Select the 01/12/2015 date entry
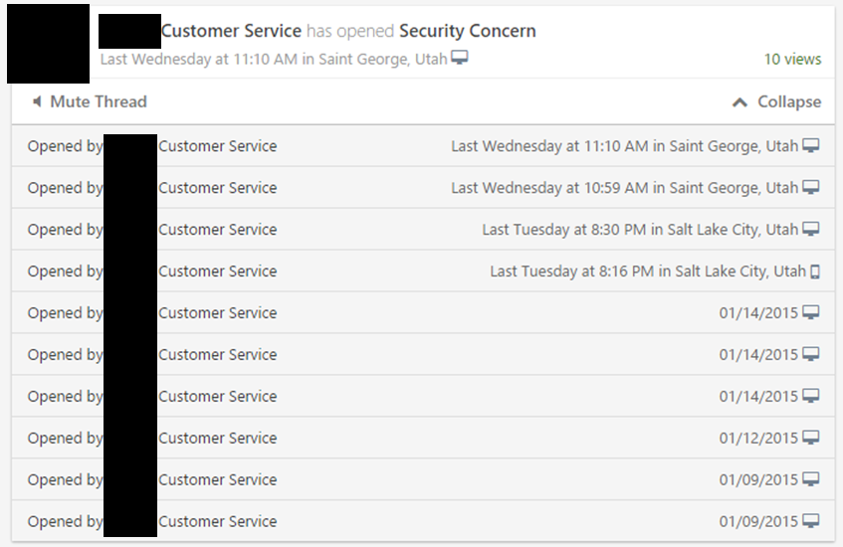This screenshot has width=843, height=547. point(758,439)
